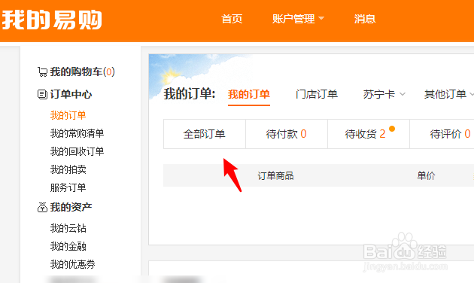The image size is (474, 283).
Task: Show 全部订单 filter
Action: [x=205, y=134]
